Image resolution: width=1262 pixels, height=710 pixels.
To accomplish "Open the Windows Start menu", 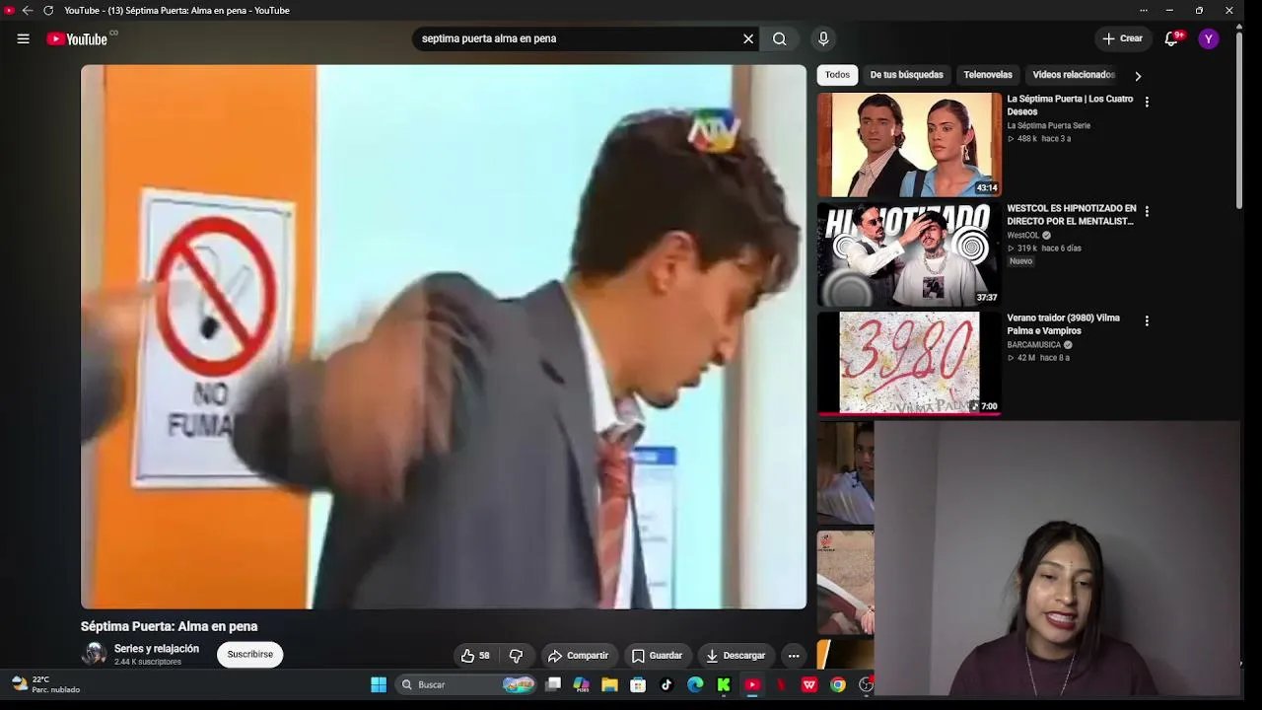I will [x=379, y=684].
